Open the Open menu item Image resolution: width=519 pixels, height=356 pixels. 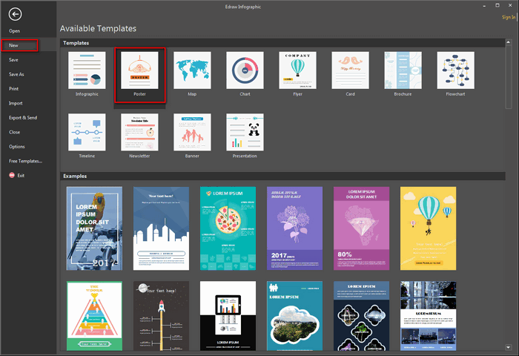(x=14, y=31)
